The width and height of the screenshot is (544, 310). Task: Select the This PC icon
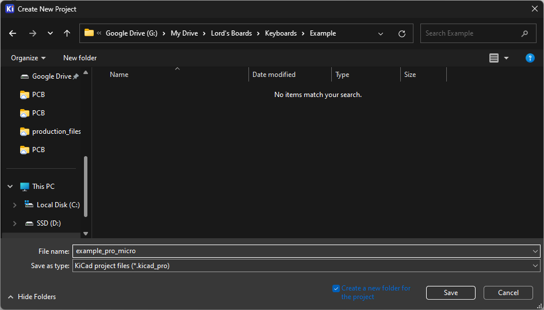[25, 187]
